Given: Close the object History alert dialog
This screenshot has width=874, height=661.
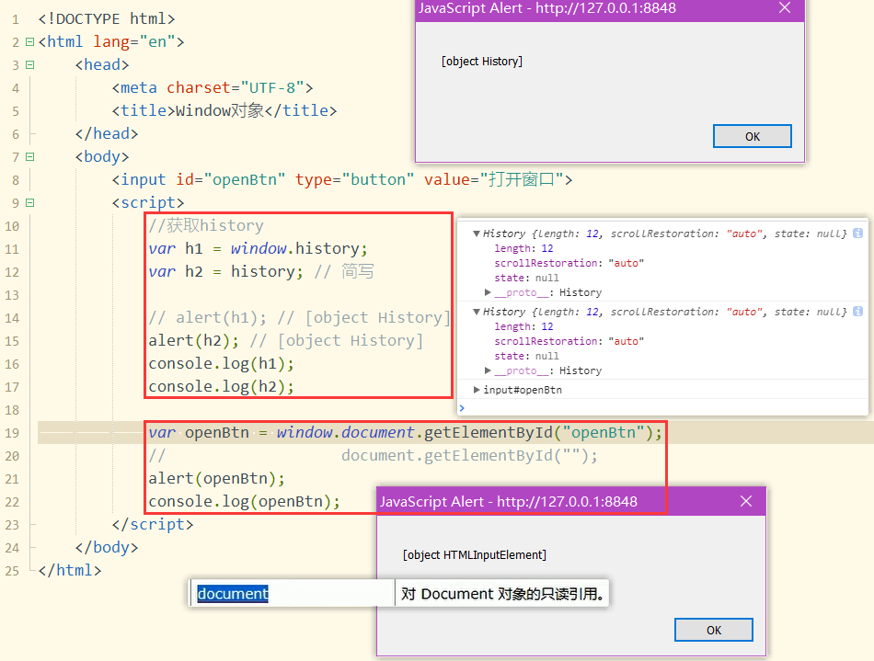Looking at the screenshot, I should pos(785,7).
